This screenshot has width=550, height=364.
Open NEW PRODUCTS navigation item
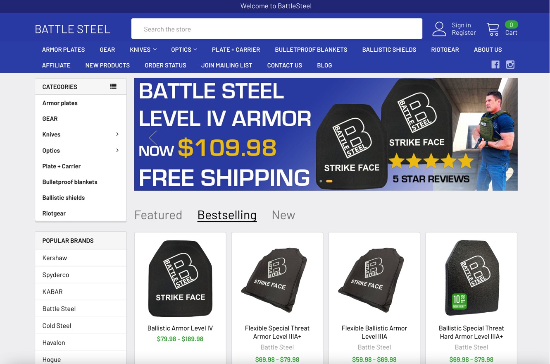coord(107,65)
